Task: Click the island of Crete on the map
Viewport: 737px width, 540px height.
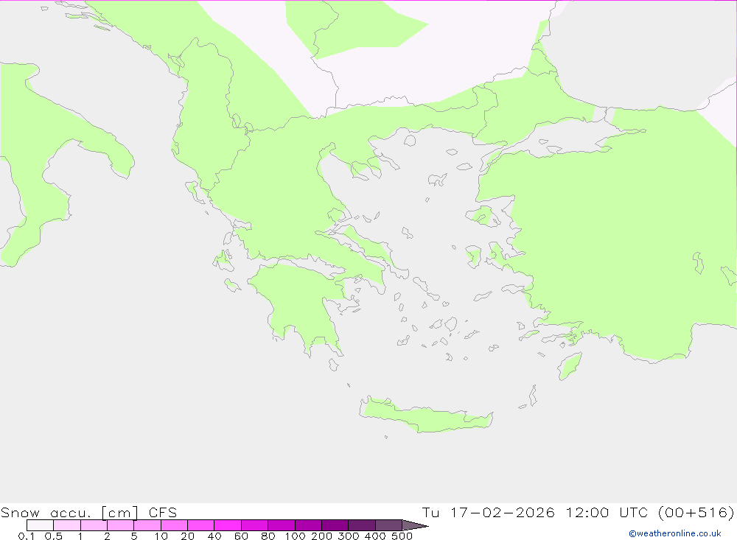Action: (x=425, y=416)
